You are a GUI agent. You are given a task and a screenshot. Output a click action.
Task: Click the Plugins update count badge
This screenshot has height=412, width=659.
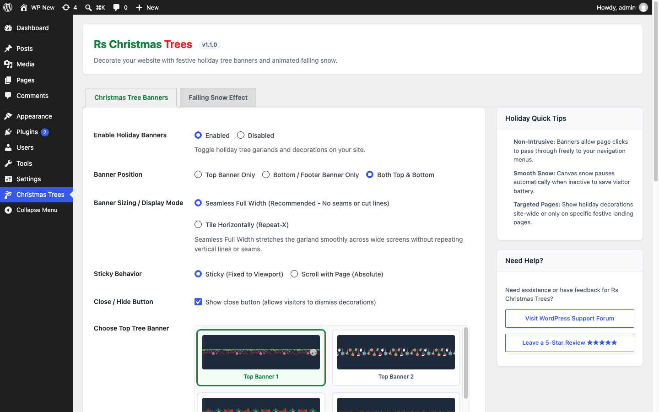pos(45,132)
